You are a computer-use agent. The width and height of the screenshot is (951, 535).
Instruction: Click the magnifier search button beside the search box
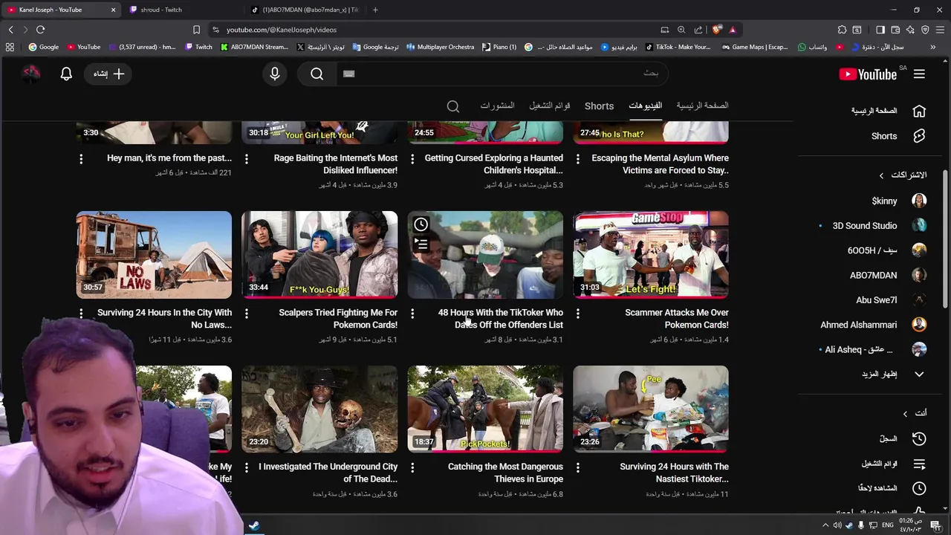[317, 74]
